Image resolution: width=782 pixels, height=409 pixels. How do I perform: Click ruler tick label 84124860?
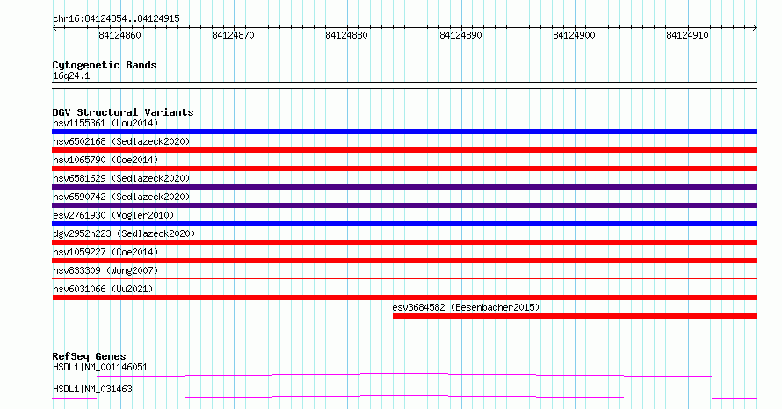coord(119,35)
